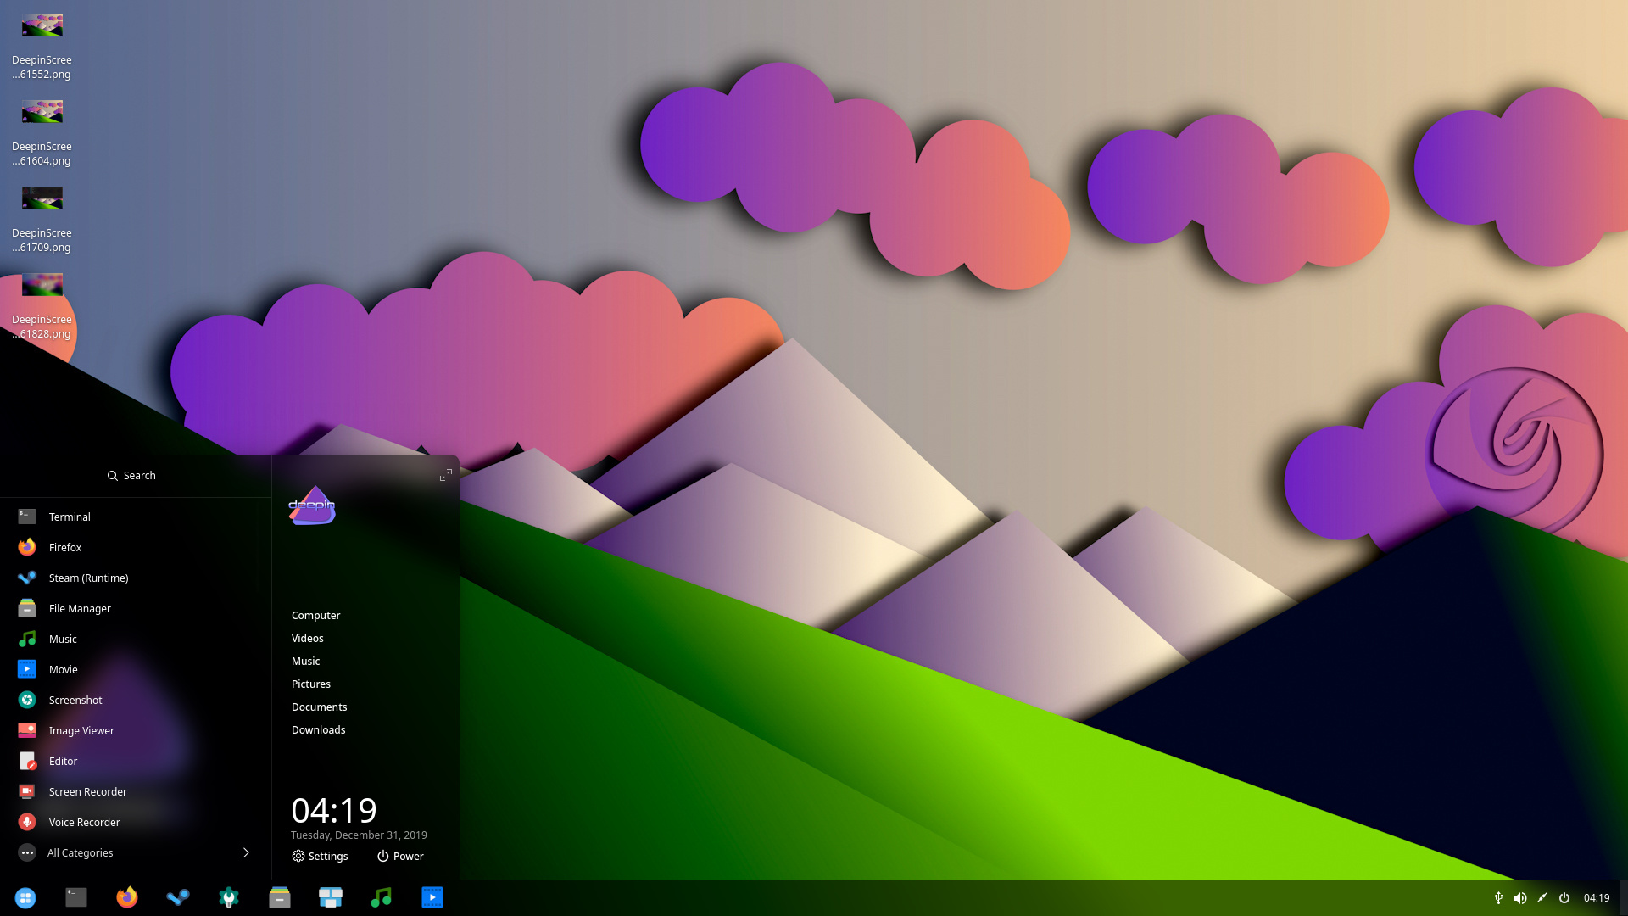Click the power icon in the system tray

tap(1564, 898)
